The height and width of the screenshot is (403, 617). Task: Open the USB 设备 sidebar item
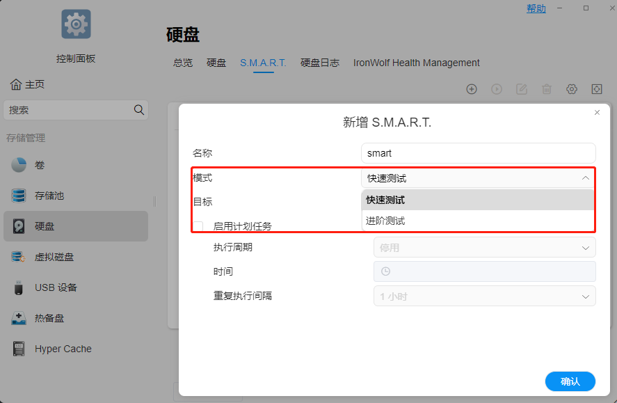(x=56, y=287)
